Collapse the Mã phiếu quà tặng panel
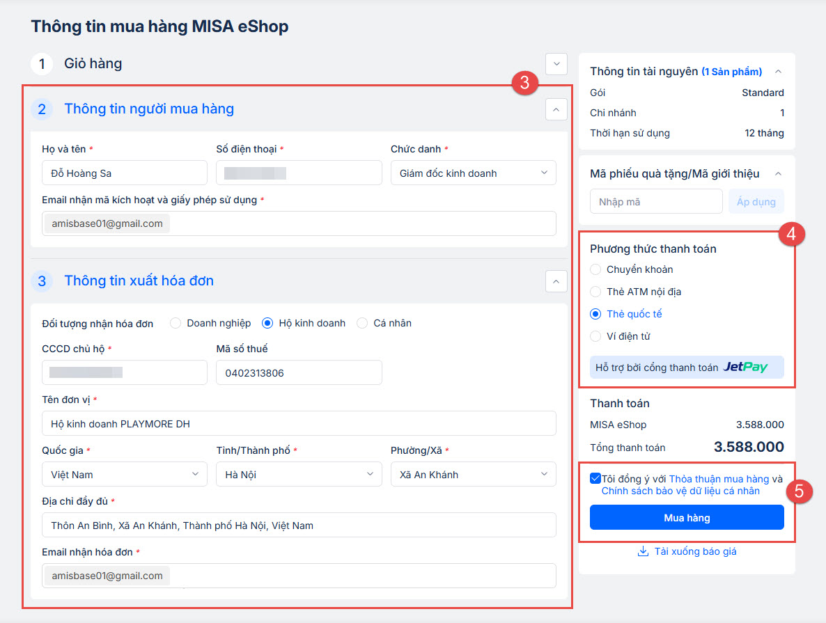Image resolution: width=826 pixels, height=623 pixels. coord(779,173)
